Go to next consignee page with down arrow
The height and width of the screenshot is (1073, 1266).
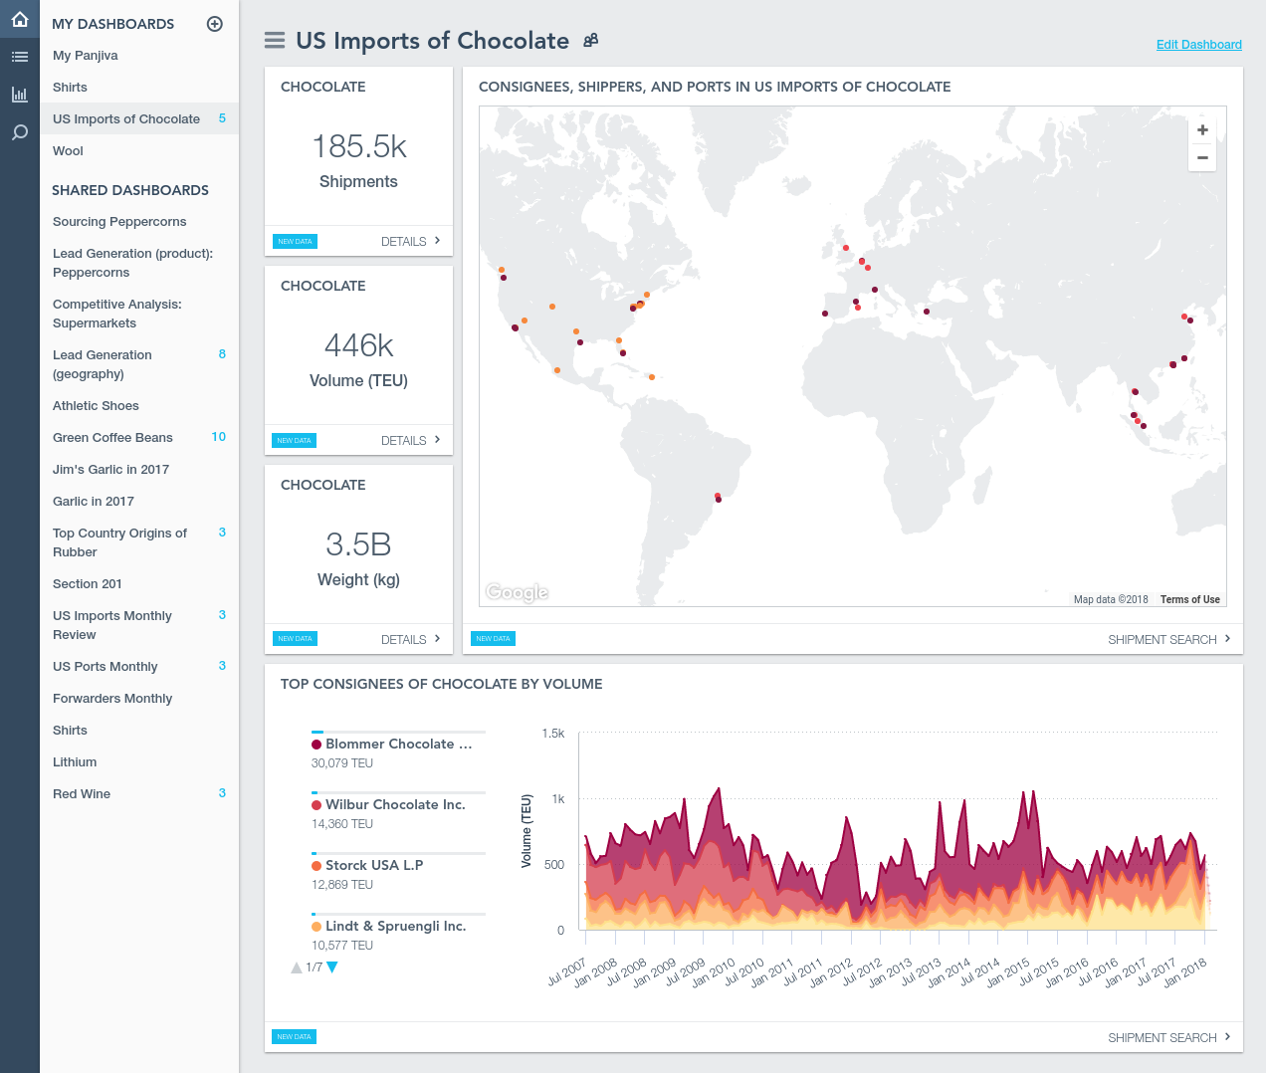coord(332,967)
